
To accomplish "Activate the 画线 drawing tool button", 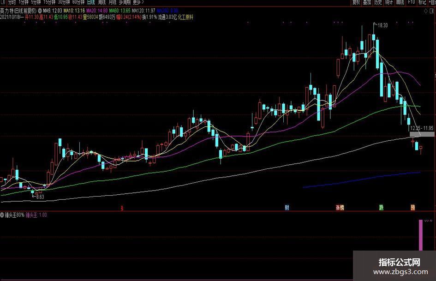I will pyautogui.click(x=400, y=2).
